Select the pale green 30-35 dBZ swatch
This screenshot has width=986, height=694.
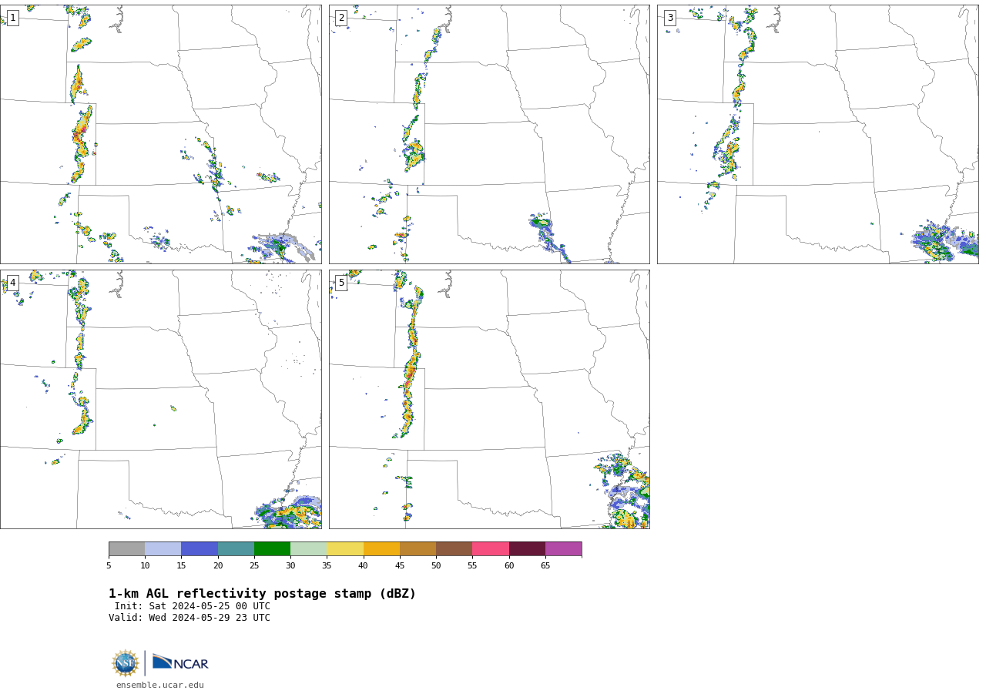click(x=308, y=549)
